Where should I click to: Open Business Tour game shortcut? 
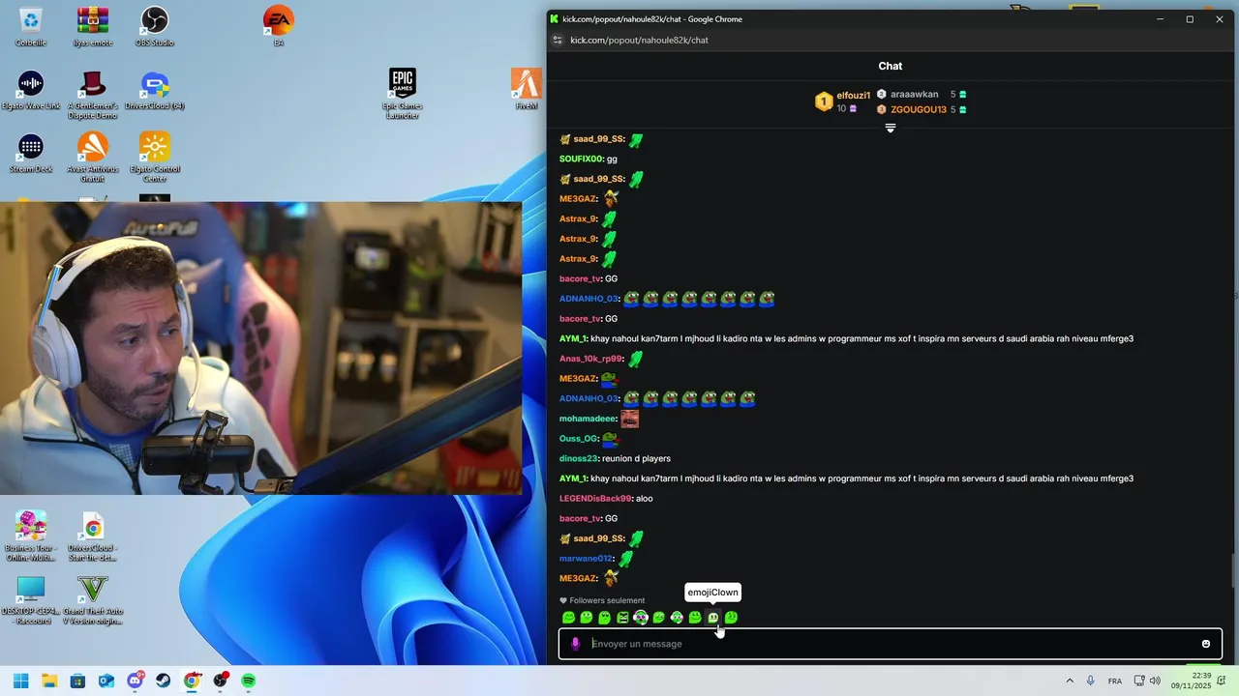pos(31,536)
